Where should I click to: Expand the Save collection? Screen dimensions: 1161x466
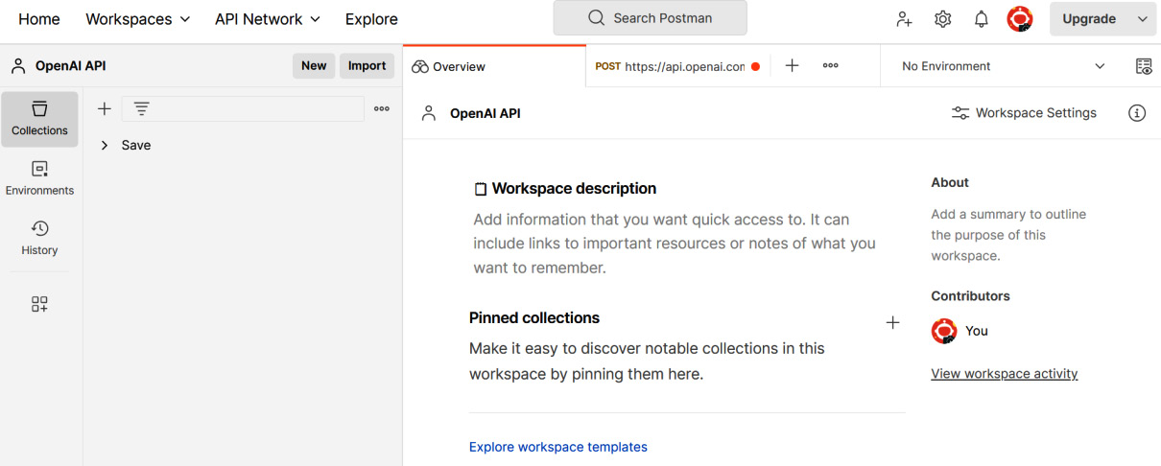105,146
